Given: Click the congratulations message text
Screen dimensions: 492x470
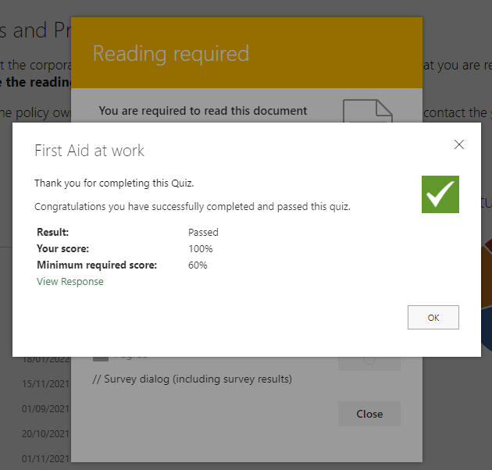Looking at the screenshot, I should (x=192, y=207).
